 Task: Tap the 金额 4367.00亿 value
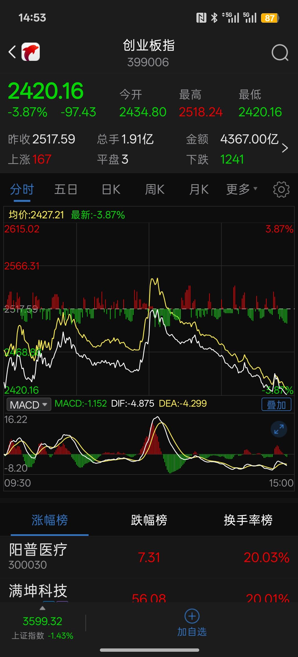[249, 139]
